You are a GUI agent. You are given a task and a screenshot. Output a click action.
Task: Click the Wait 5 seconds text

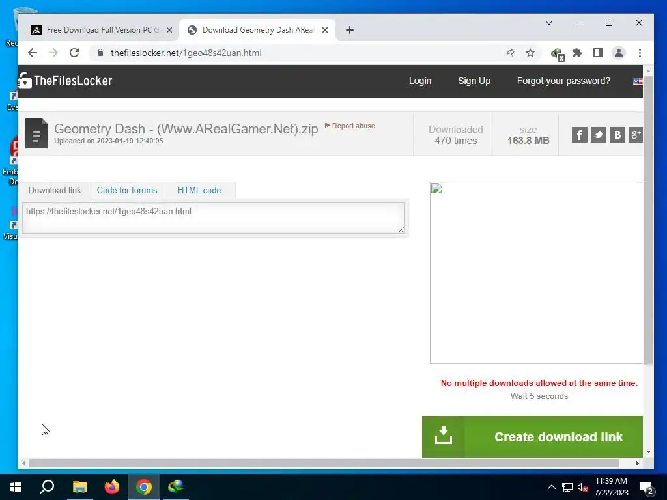pyautogui.click(x=539, y=396)
